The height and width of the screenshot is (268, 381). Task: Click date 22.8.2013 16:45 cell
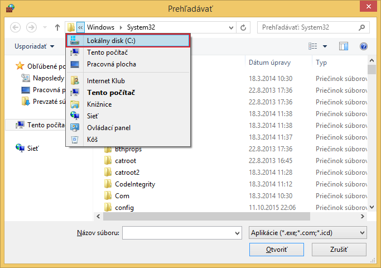pyautogui.click(x=270, y=161)
